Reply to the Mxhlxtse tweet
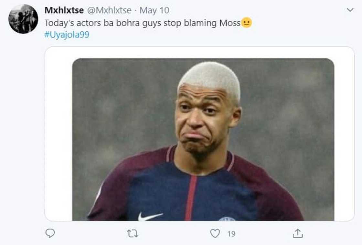Viewport: 362px width, 245px height. [50, 233]
